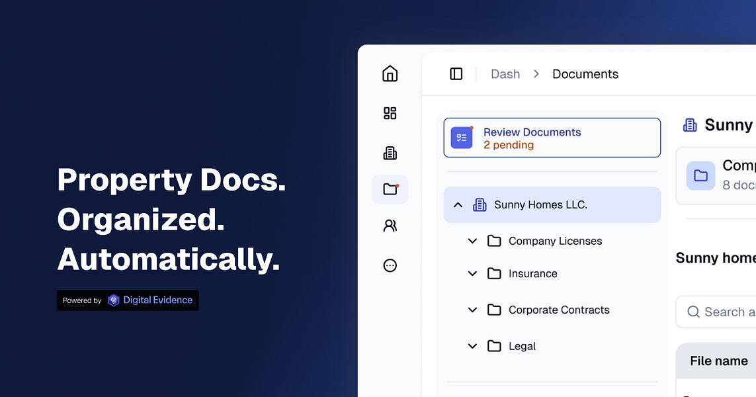
Task: Click the Company Licenses folder icon
Action: coord(494,241)
